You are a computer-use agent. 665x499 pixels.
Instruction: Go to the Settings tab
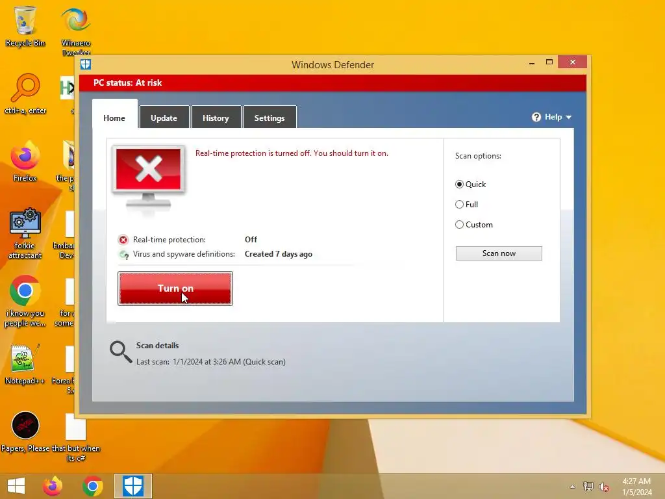(270, 117)
